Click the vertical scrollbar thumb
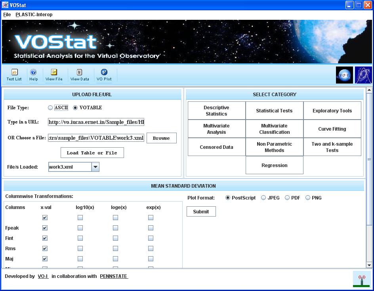The image size is (374, 291). pyautogui.click(x=369, y=159)
